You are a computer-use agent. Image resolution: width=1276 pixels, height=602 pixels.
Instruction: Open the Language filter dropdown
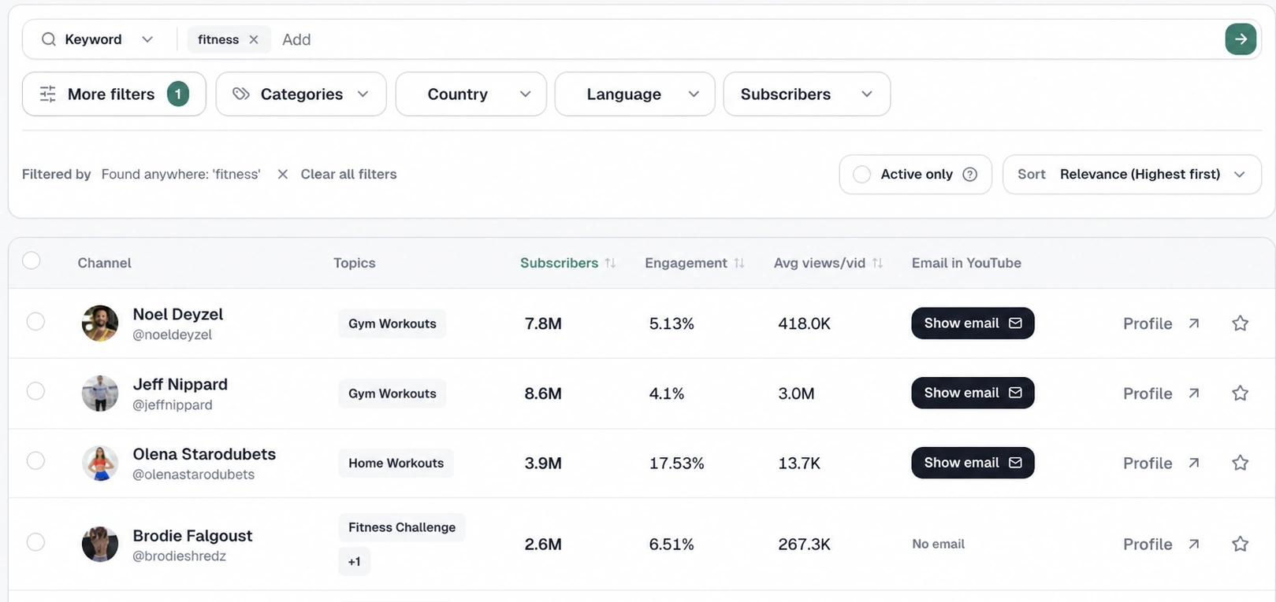click(634, 94)
